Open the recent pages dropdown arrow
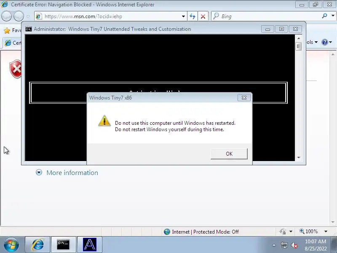Viewport: 337px width, 253px height. pos(28,16)
